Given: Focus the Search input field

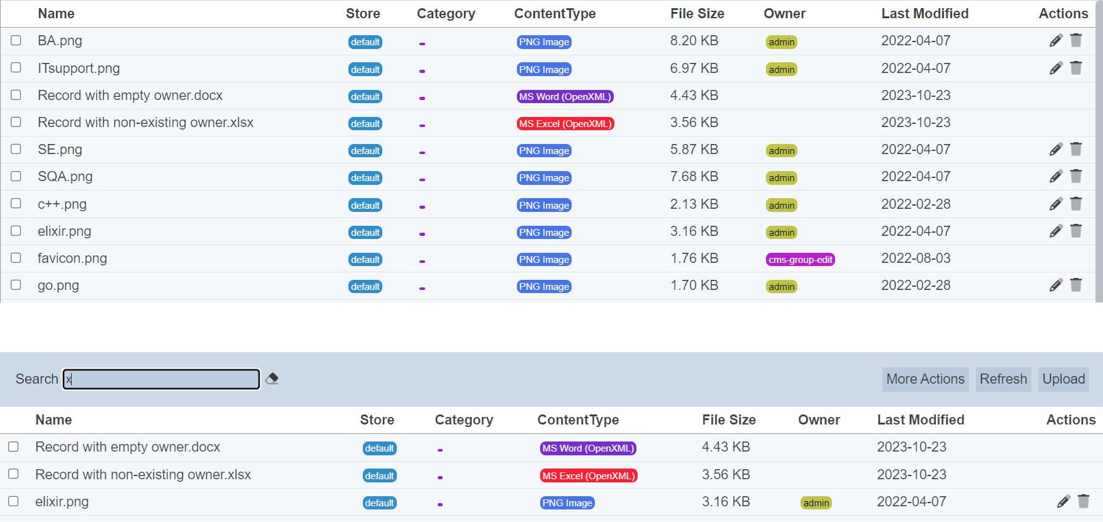Looking at the screenshot, I should pos(162,379).
